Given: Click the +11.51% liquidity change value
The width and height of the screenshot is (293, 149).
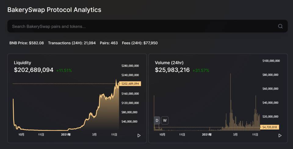Looking at the screenshot, I should 64,71.
